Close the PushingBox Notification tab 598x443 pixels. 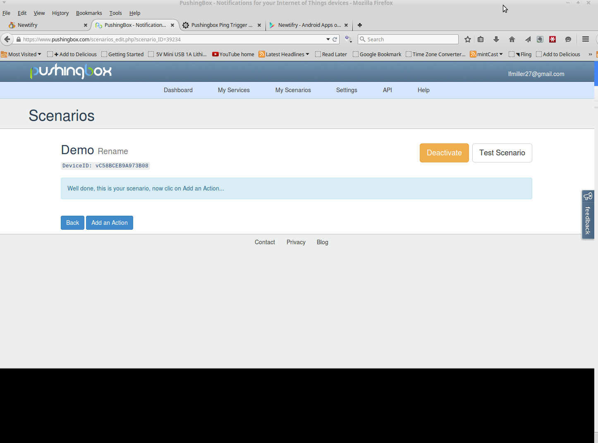(172, 25)
